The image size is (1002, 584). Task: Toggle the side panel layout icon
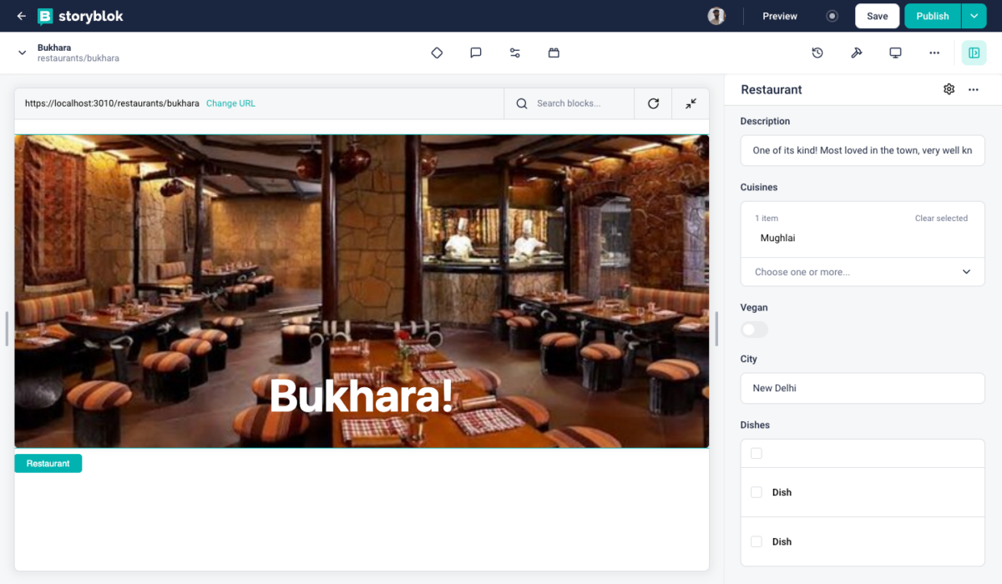pyautogui.click(x=974, y=53)
